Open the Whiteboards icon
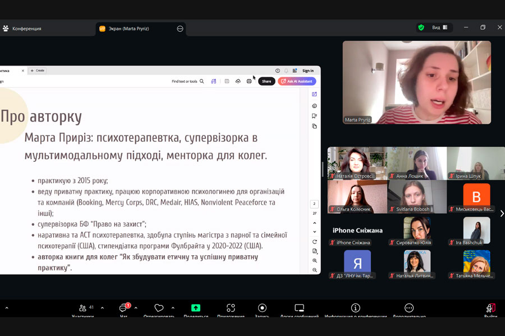This screenshot has height=336, width=505. coord(299,308)
